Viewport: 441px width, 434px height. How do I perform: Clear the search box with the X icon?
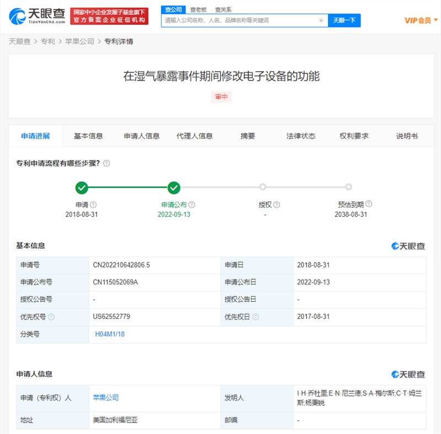click(321, 20)
